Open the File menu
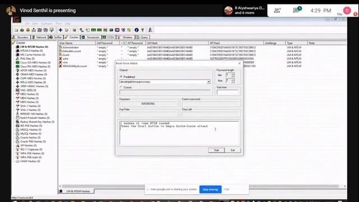The width and height of the screenshot is (359, 202). [27, 24]
